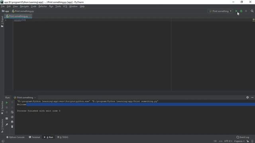Image resolution: width=255 pixels, height=143 pixels.
Task: Rerun using the green arrow in Run panel
Action: [x=7, y=102]
